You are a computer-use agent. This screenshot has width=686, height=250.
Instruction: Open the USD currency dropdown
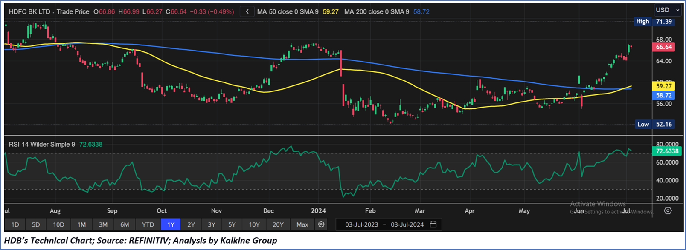667,10
